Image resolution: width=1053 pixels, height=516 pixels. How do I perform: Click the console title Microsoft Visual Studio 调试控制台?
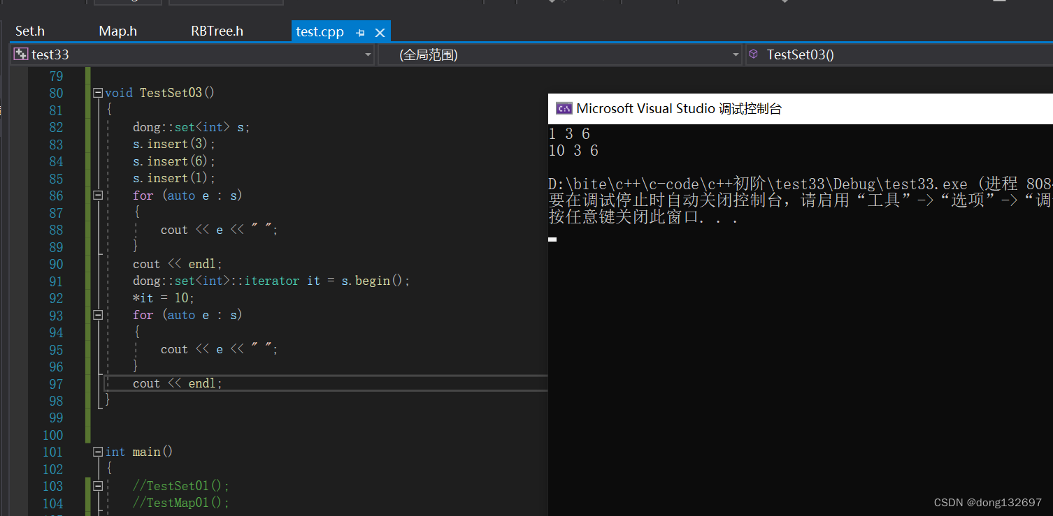pos(679,108)
